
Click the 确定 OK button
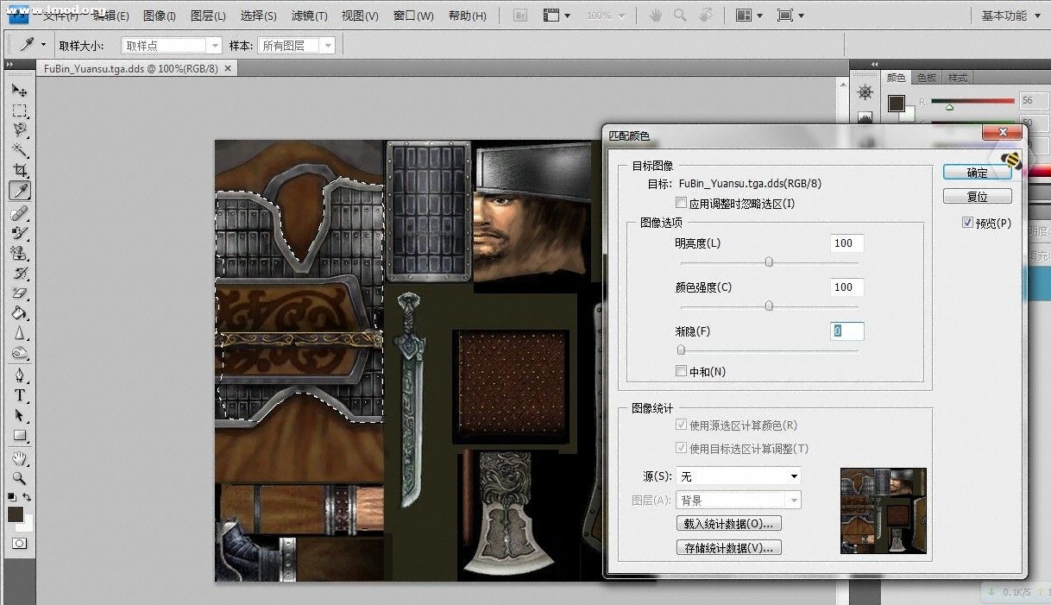pyautogui.click(x=977, y=173)
